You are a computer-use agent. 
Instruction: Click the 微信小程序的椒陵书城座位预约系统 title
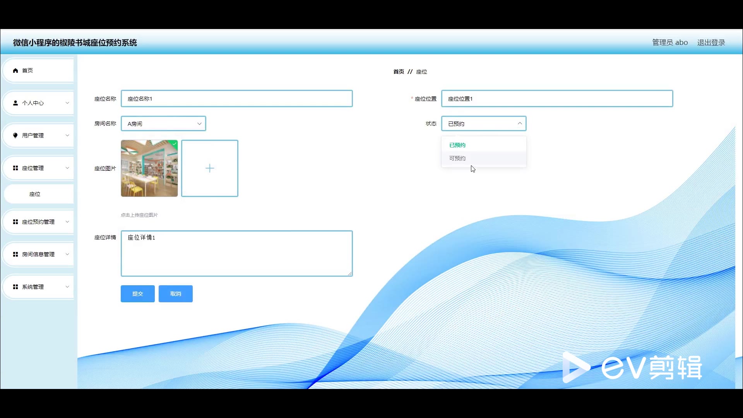click(75, 43)
